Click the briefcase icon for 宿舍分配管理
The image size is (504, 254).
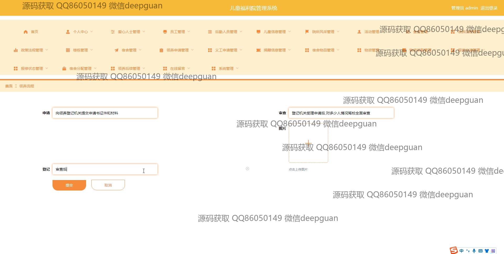click(64, 68)
